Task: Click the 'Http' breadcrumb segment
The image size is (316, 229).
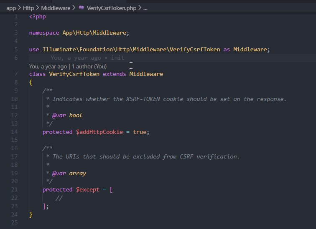Action: click(x=28, y=8)
